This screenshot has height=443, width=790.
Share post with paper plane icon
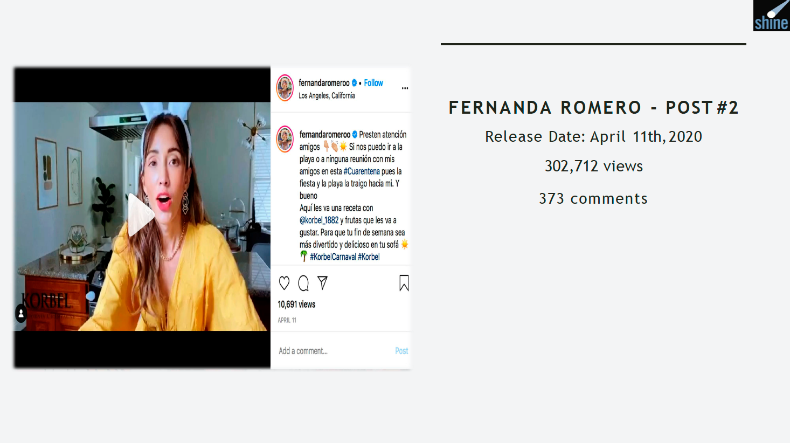[322, 282]
